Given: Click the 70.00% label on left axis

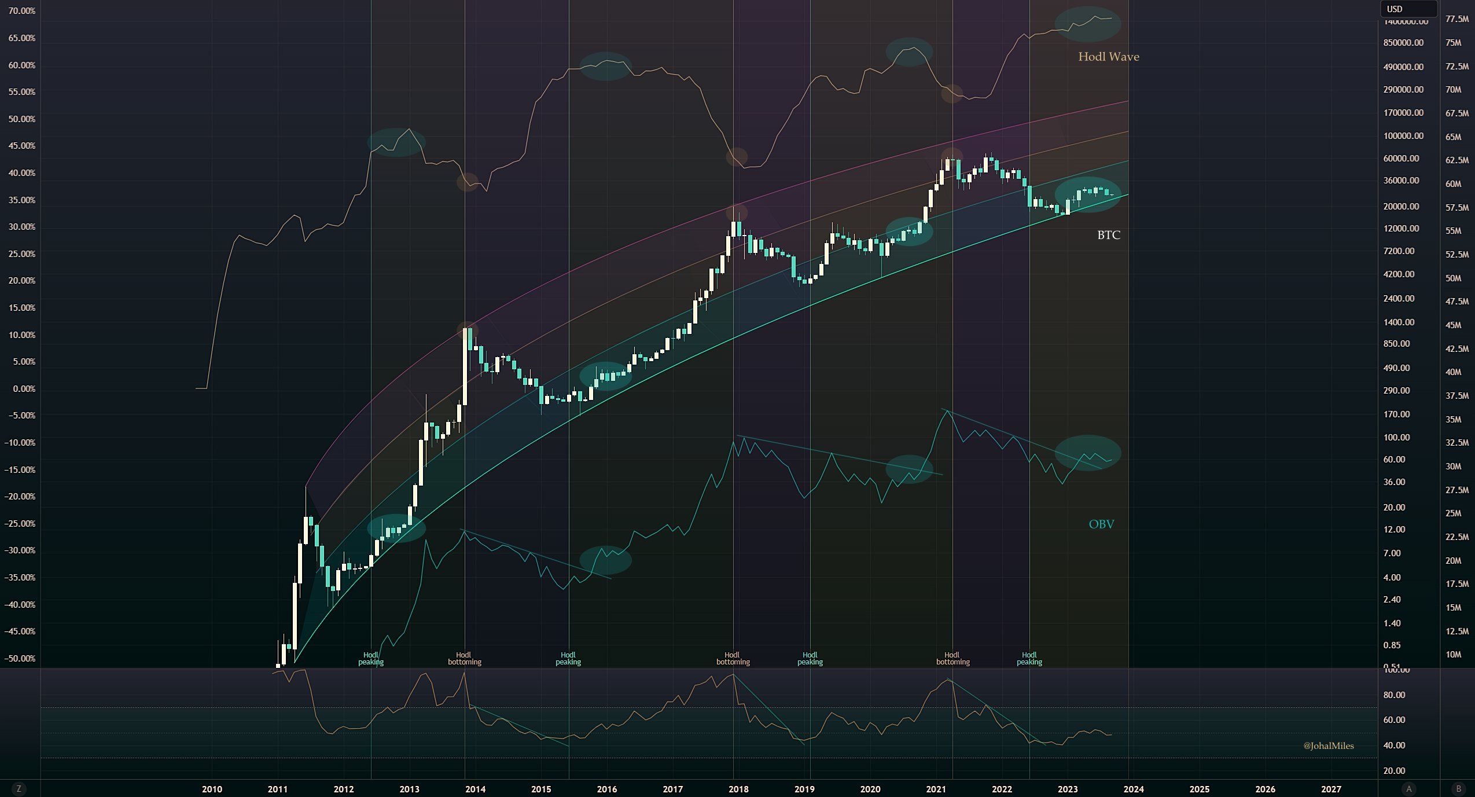Looking at the screenshot, I should click(x=22, y=11).
